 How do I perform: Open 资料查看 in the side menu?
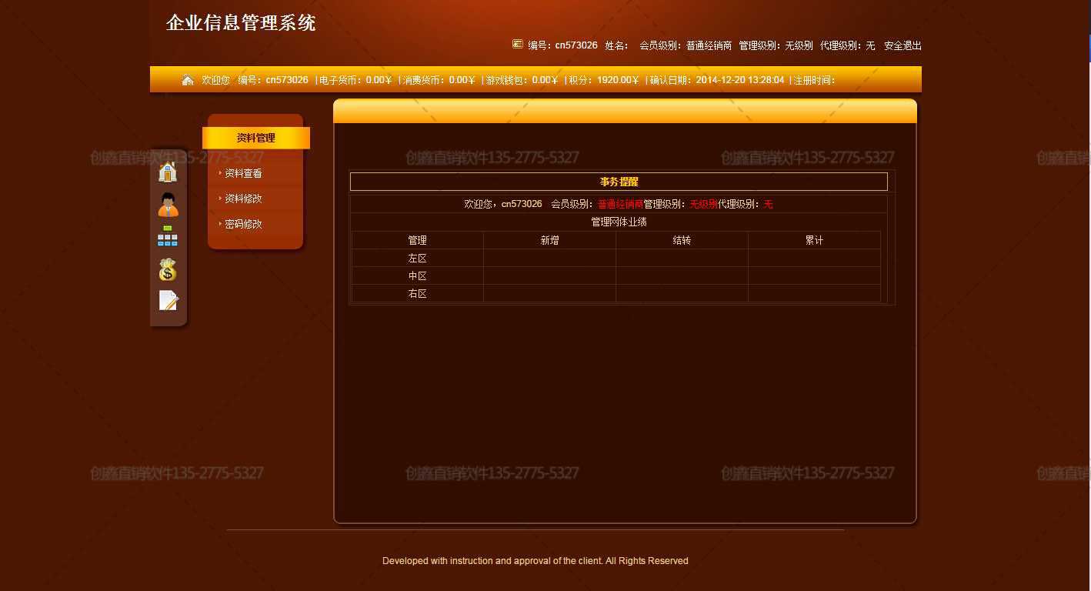[243, 174]
